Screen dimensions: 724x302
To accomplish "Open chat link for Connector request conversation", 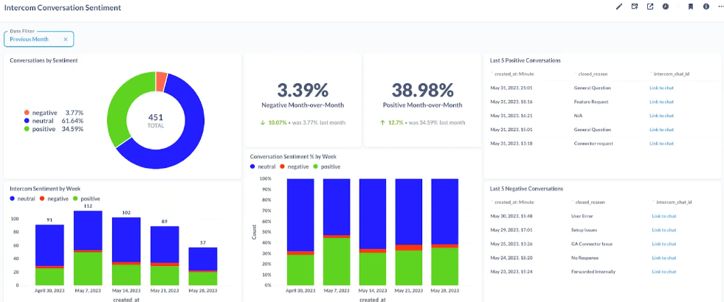I will [661, 144].
